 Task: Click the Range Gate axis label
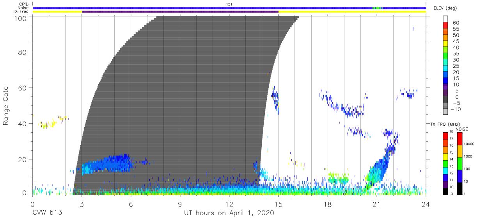(6, 106)
